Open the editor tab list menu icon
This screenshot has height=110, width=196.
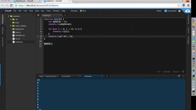[38, 15]
